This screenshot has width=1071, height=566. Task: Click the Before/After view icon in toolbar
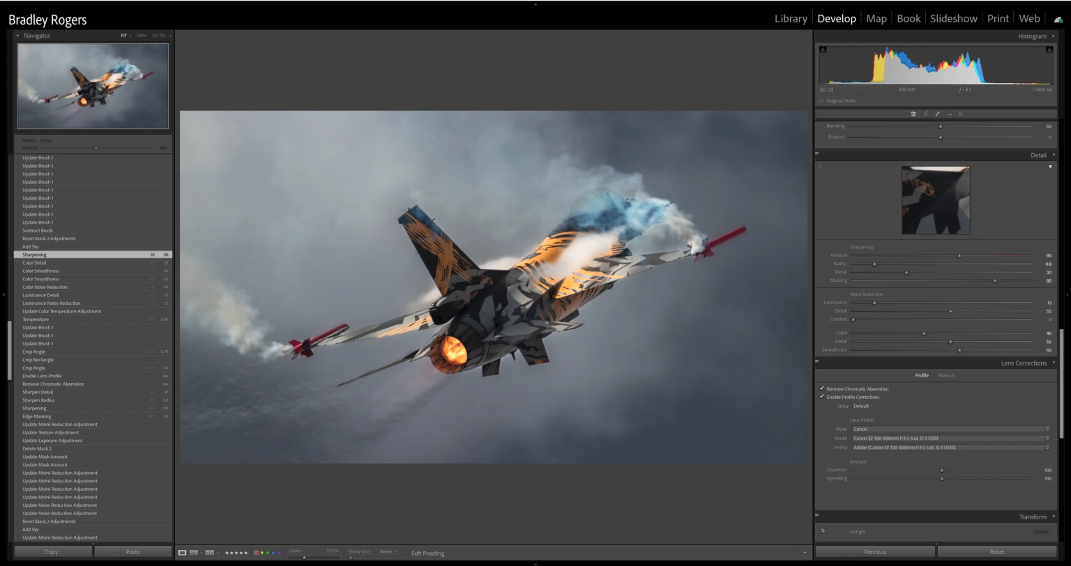pyautogui.click(x=209, y=553)
